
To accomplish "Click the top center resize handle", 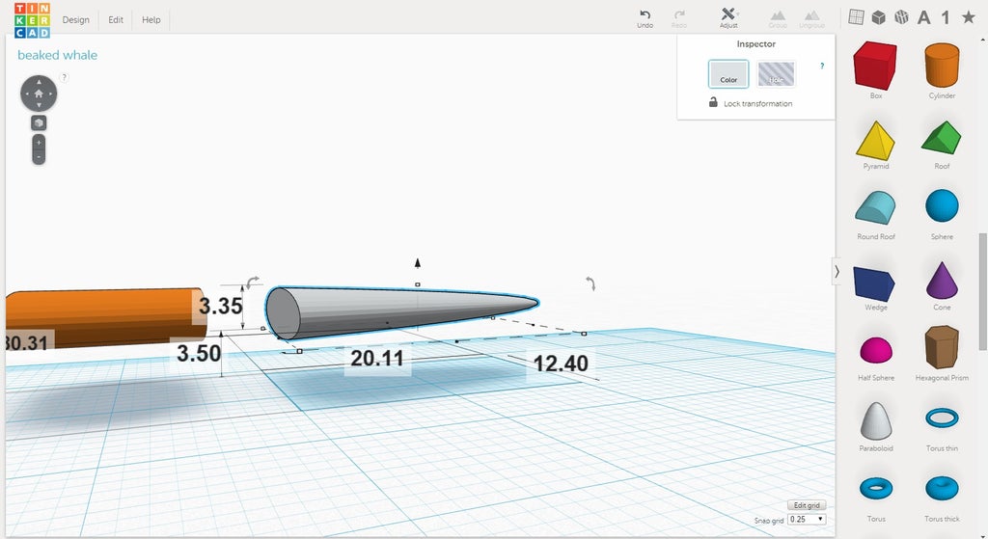I will 417,284.
